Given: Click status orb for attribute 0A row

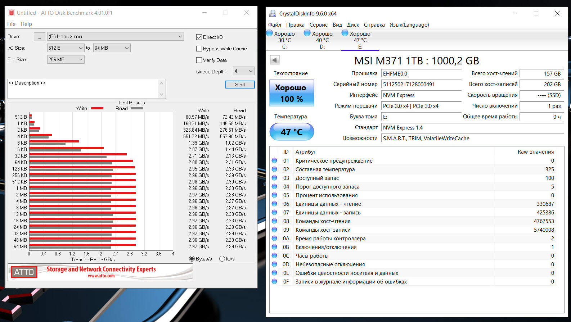Looking at the screenshot, I should pyautogui.click(x=274, y=239).
